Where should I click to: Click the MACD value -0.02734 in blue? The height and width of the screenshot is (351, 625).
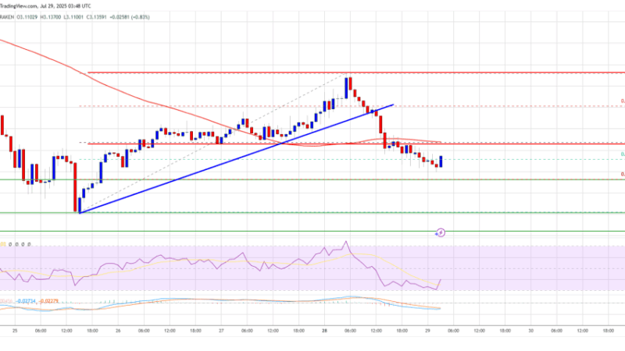[x=26, y=301]
